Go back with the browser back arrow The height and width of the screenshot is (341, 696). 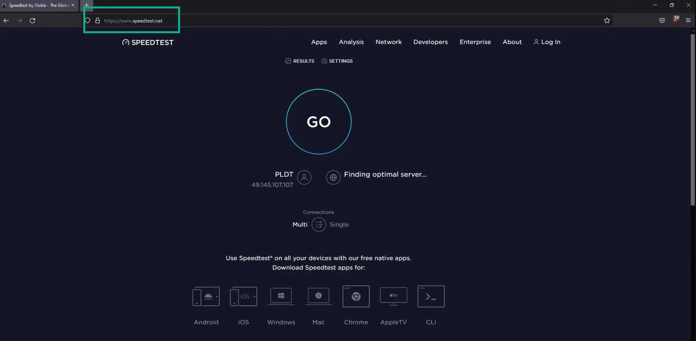[x=6, y=20]
